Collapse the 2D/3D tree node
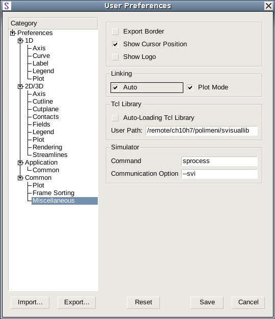This screenshot has height=319, width=275. (20, 86)
